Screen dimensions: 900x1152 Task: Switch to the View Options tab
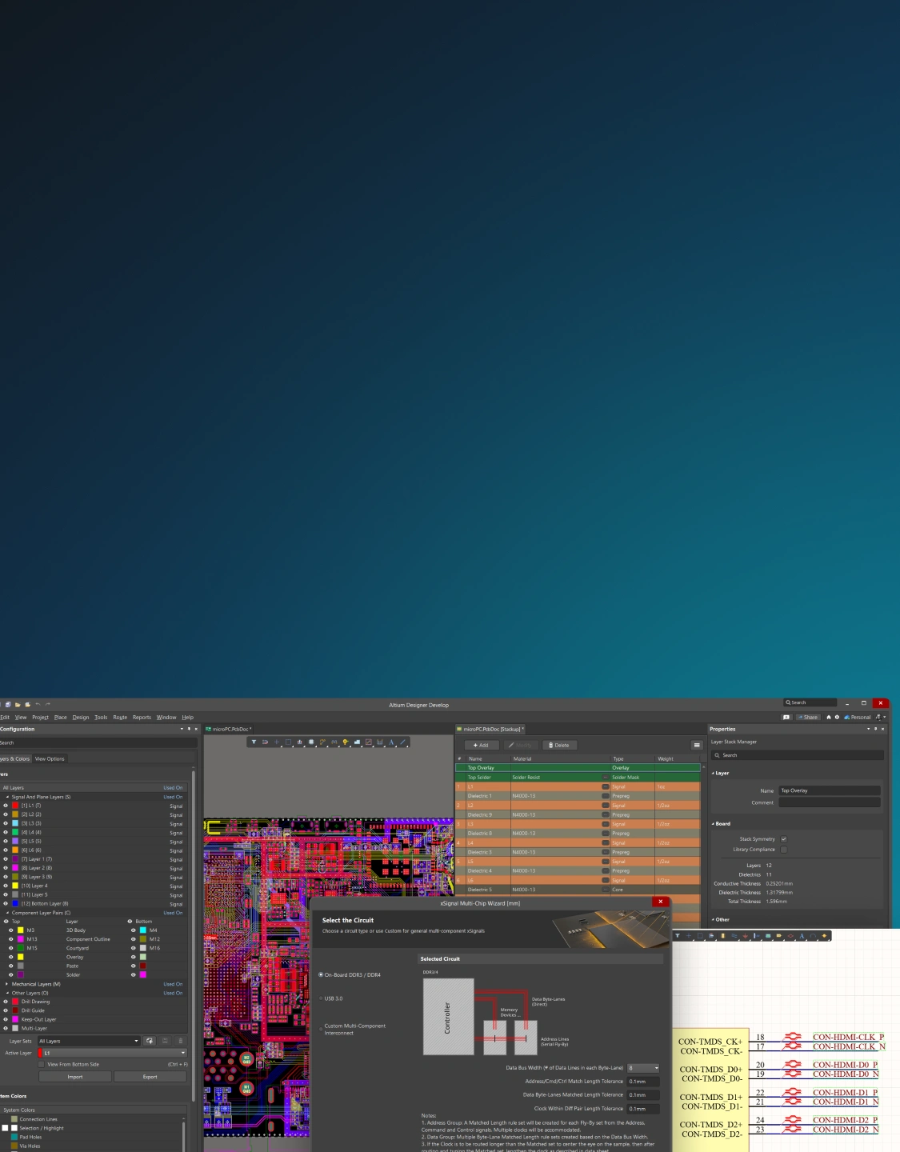click(x=50, y=758)
